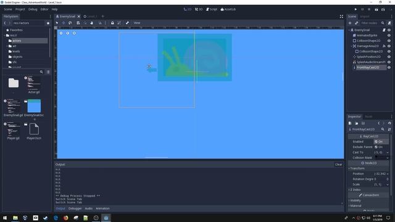The width and height of the screenshot is (395, 222).
Task: Instance a child scene with link icon
Action: tap(357, 23)
